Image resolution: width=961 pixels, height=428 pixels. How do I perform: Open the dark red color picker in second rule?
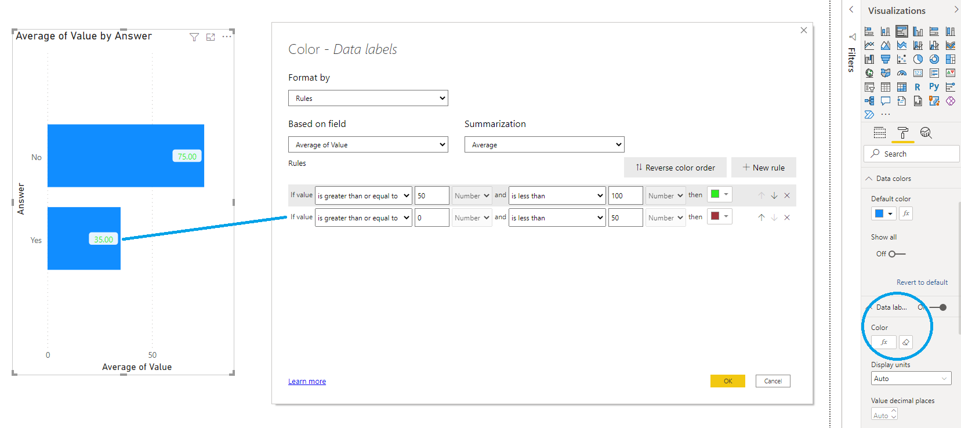(720, 216)
